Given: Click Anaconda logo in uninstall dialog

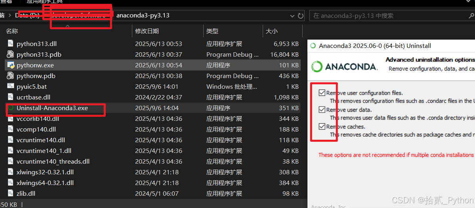Looking at the screenshot, I should pyautogui.click(x=345, y=66).
